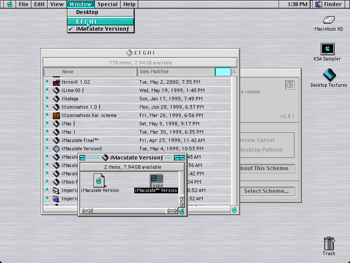Image resolution: width=350 pixels, height=263 pixels.
Task: Expand the iMac ƒ folder triangle
Action: tap(47, 124)
